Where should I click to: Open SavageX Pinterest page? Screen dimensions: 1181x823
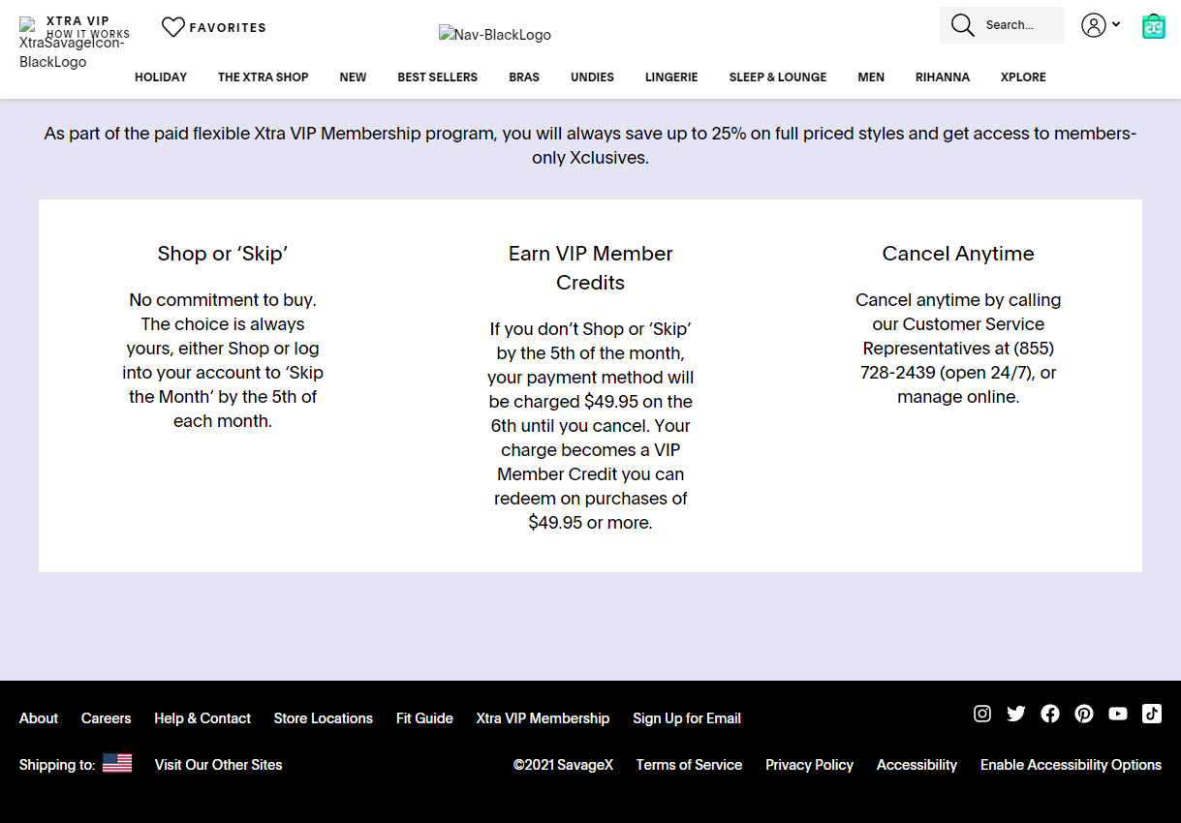[x=1084, y=714]
